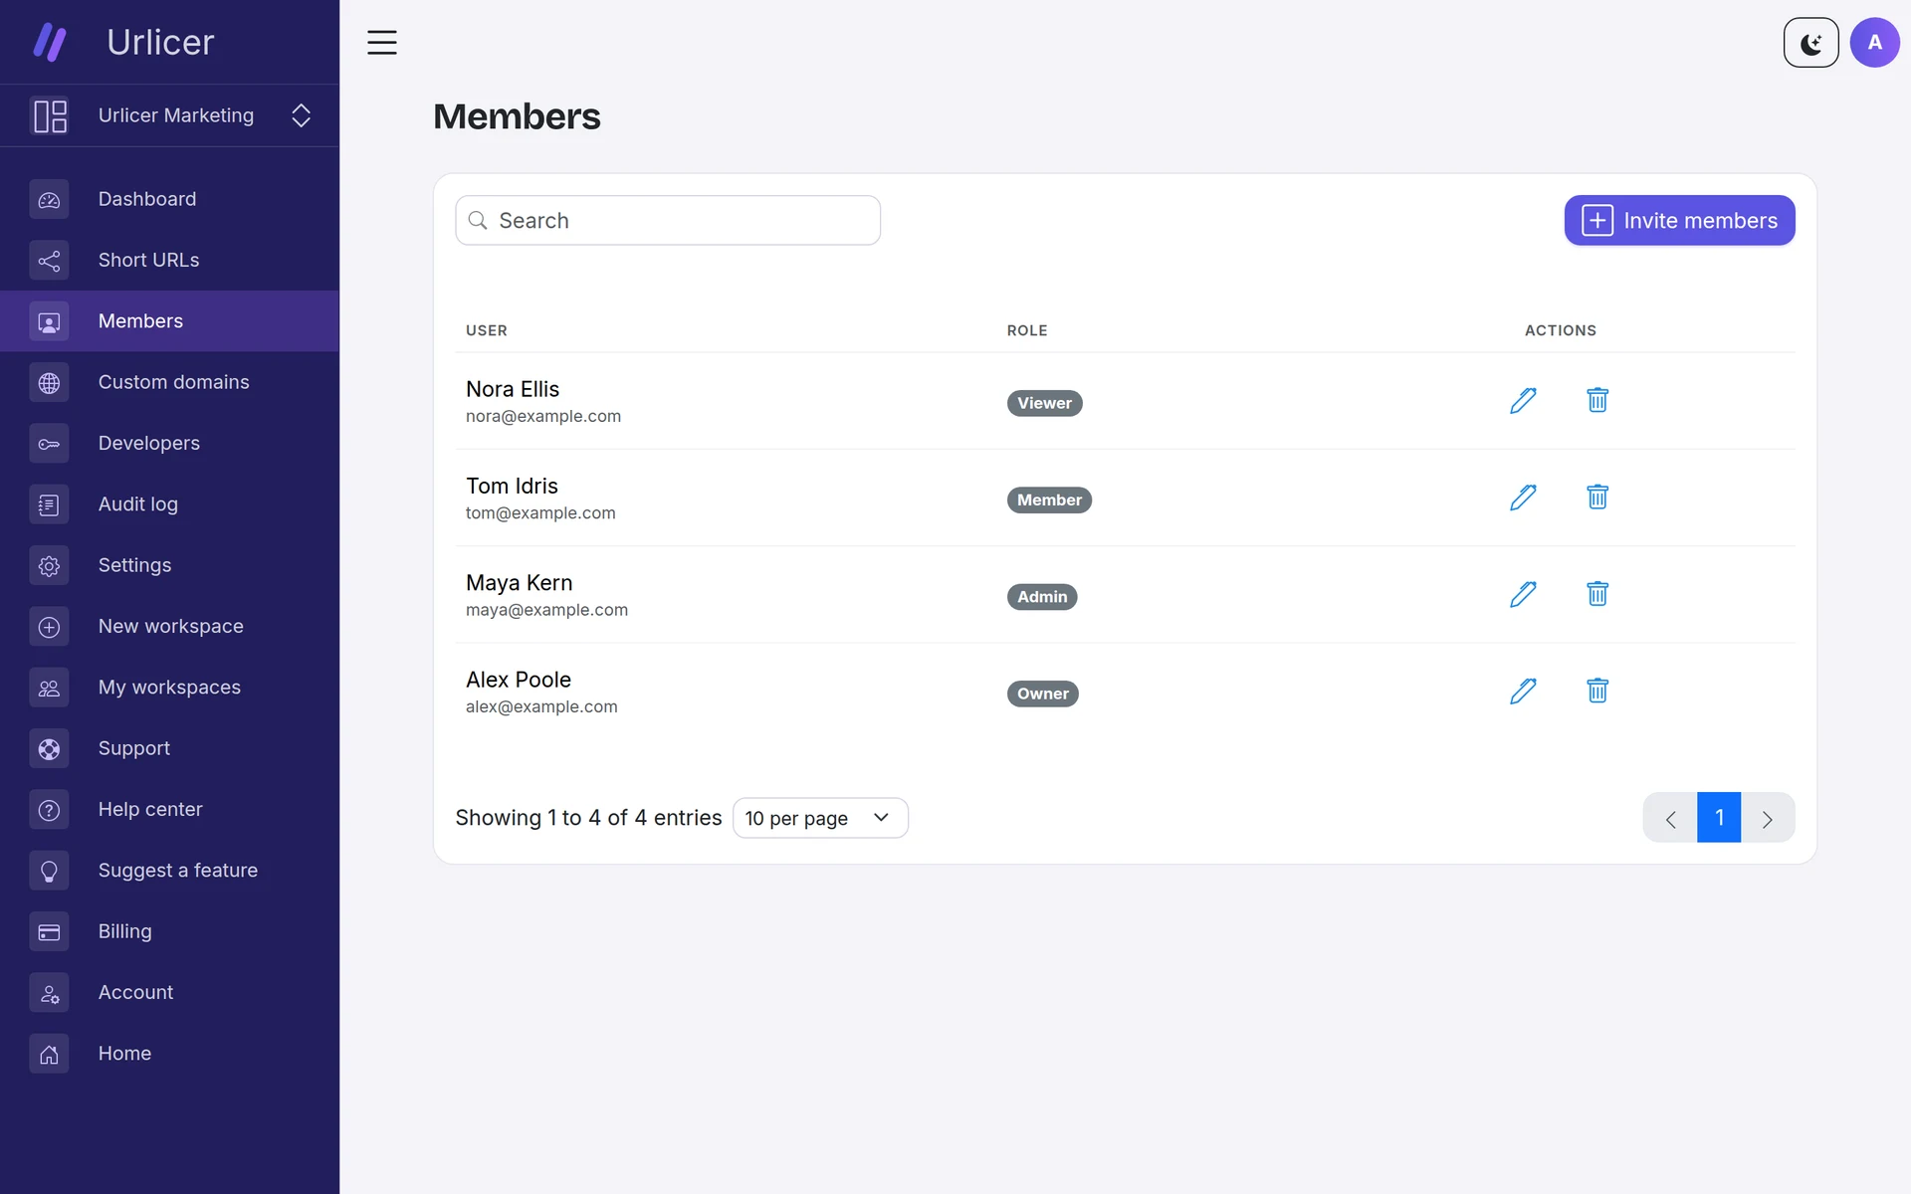Toggle dark mode with moon icon
The image size is (1911, 1194).
[1810, 43]
